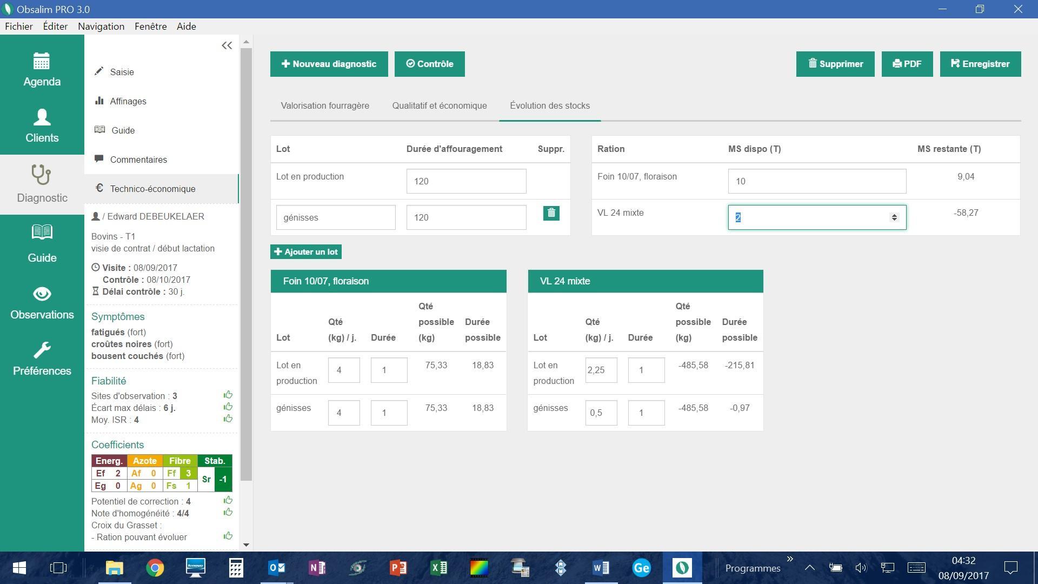Switch to Qualitatif et économique tab
The height and width of the screenshot is (584, 1038).
[439, 106]
